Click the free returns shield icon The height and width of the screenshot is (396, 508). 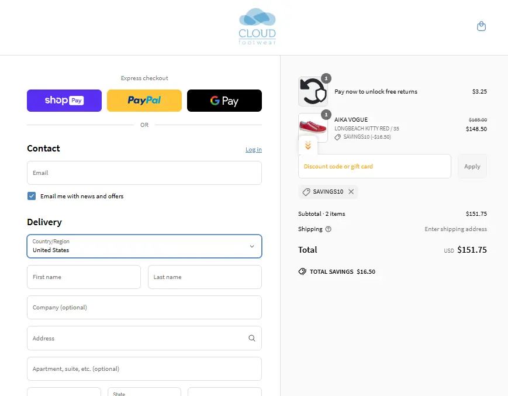[x=313, y=92]
